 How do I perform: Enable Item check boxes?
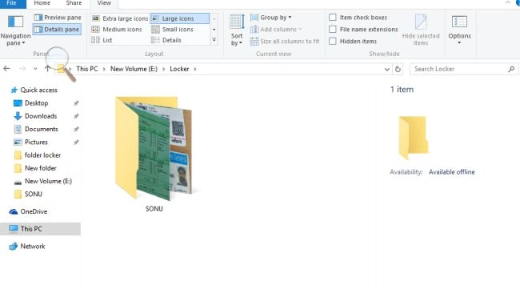click(x=333, y=18)
